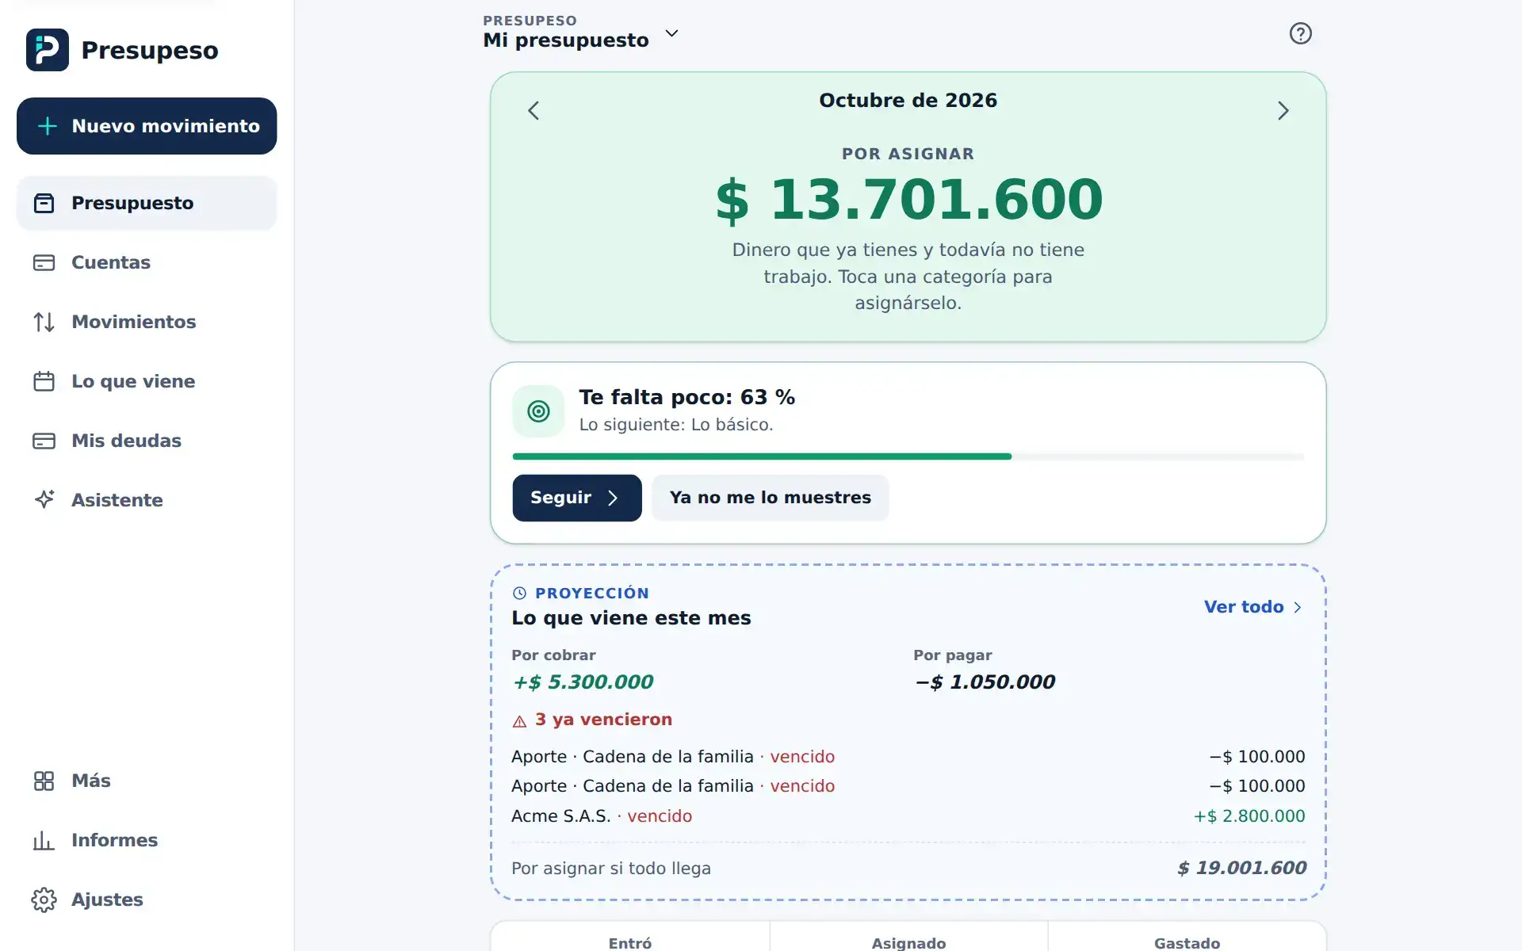Create a Nuevo movimiento
The image size is (1522, 951).
[147, 126]
